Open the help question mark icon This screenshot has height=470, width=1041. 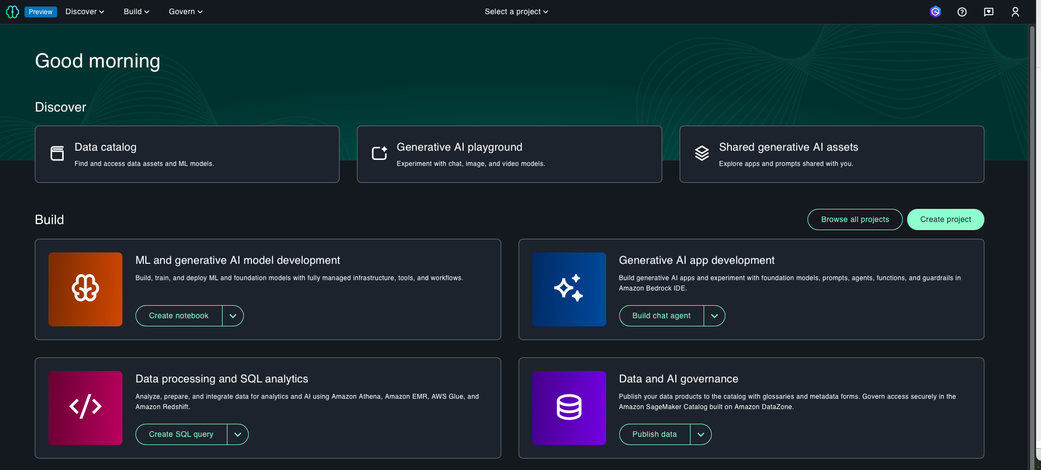pyautogui.click(x=962, y=12)
